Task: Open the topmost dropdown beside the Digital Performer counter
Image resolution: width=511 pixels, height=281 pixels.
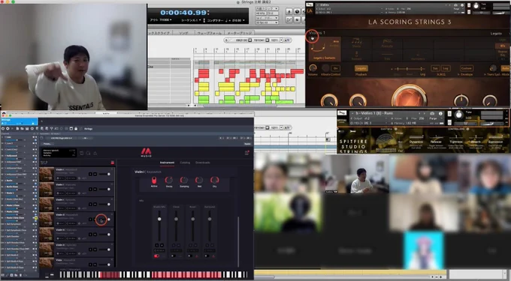Action: [x=267, y=9]
